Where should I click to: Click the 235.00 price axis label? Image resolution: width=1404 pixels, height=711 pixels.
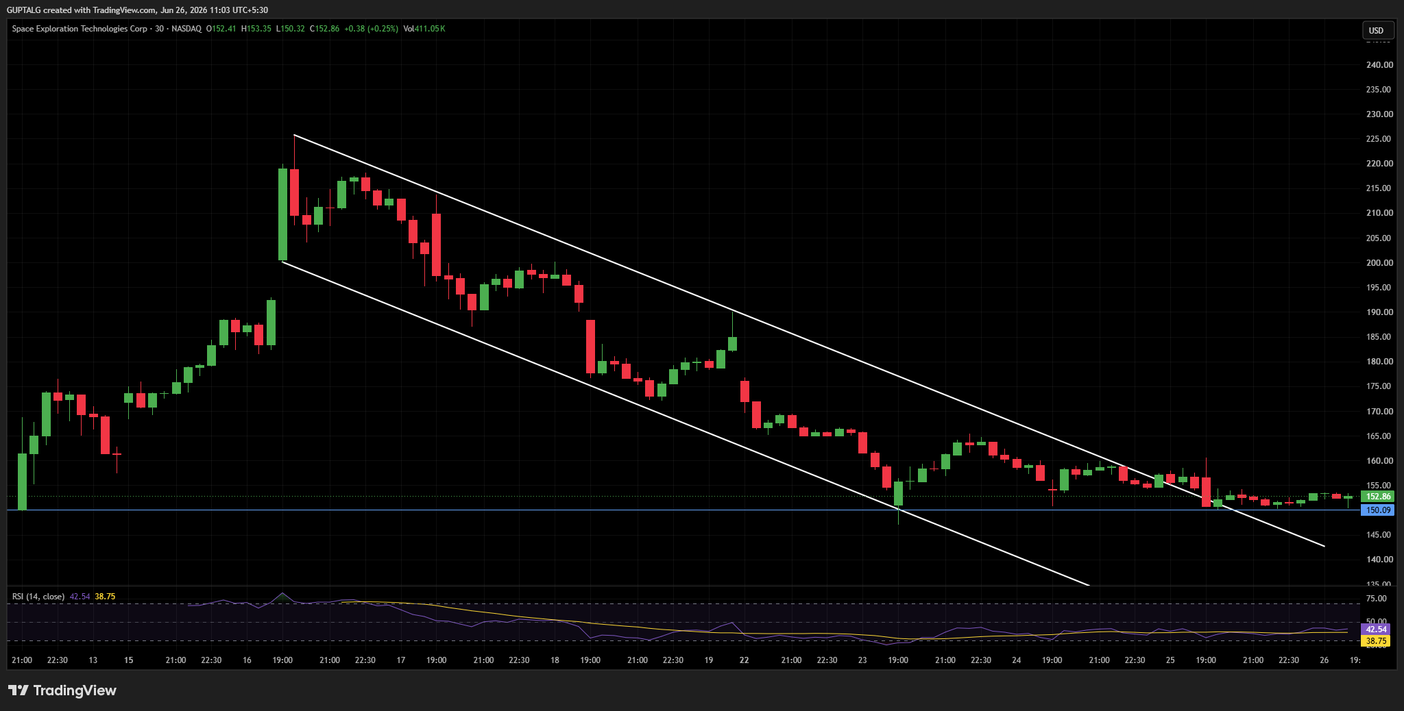point(1379,90)
